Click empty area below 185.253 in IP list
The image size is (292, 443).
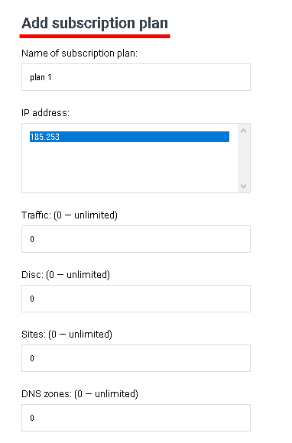[x=129, y=167]
